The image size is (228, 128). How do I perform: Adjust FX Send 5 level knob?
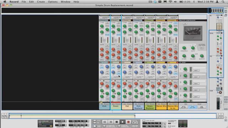point(185,95)
